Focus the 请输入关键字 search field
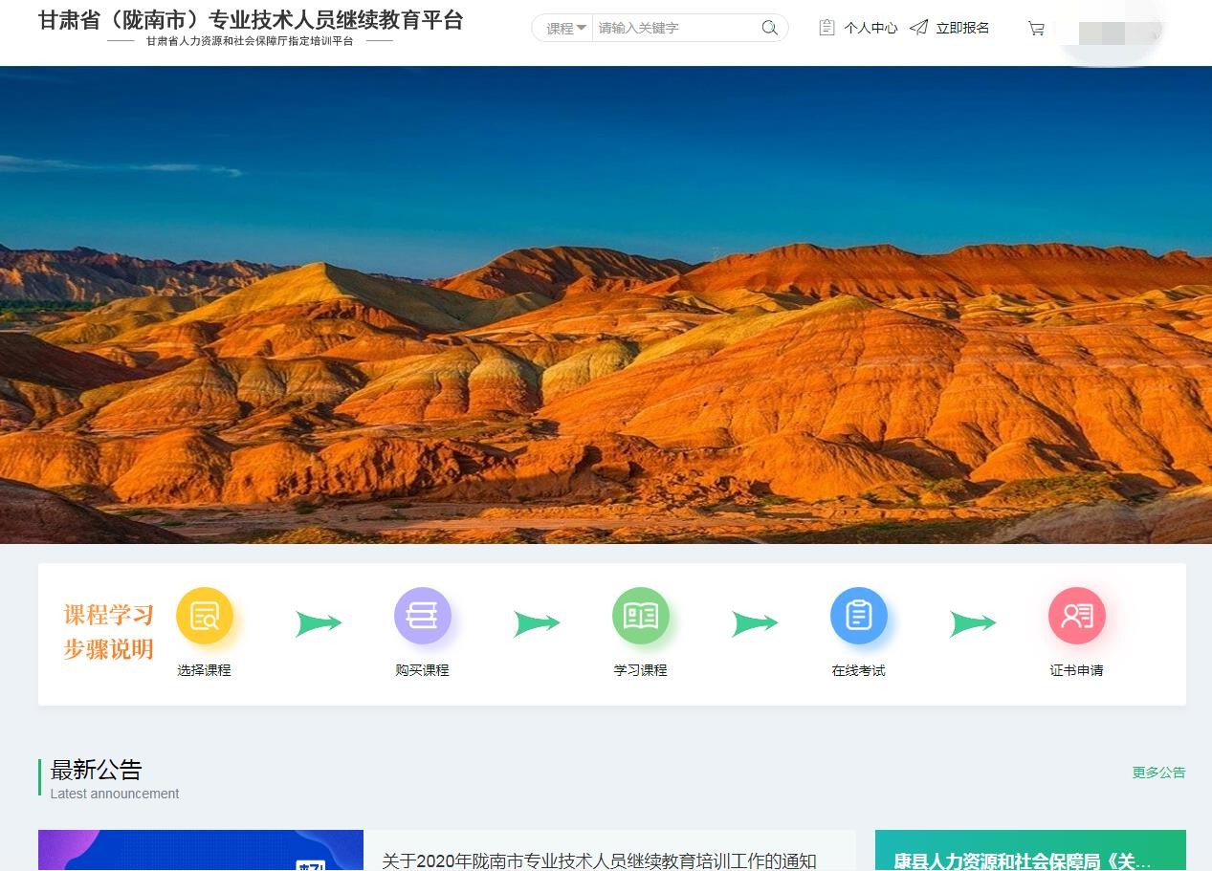This screenshot has width=1212, height=871. click(x=674, y=29)
